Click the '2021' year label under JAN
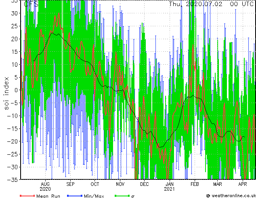This screenshot has width=256, height=198. (170, 189)
